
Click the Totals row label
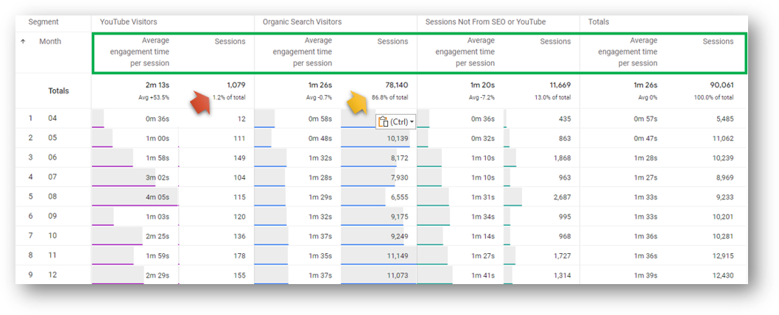(x=59, y=91)
